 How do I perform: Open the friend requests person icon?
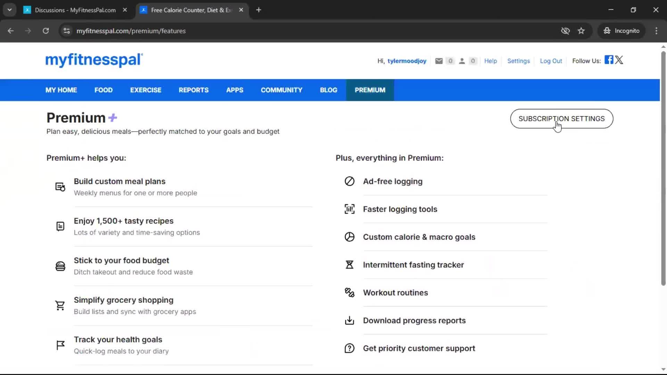[x=462, y=61]
